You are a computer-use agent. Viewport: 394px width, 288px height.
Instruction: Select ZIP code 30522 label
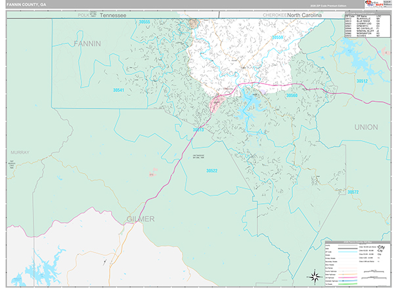tap(211, 170)
